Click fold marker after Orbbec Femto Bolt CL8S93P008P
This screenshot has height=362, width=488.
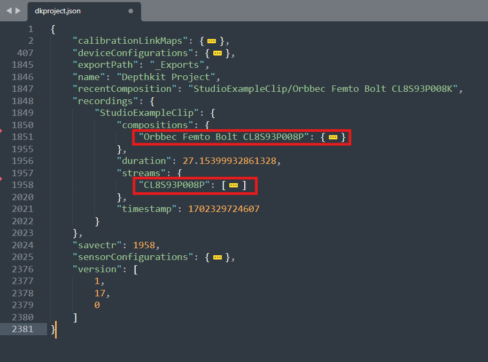pos(333,137)
